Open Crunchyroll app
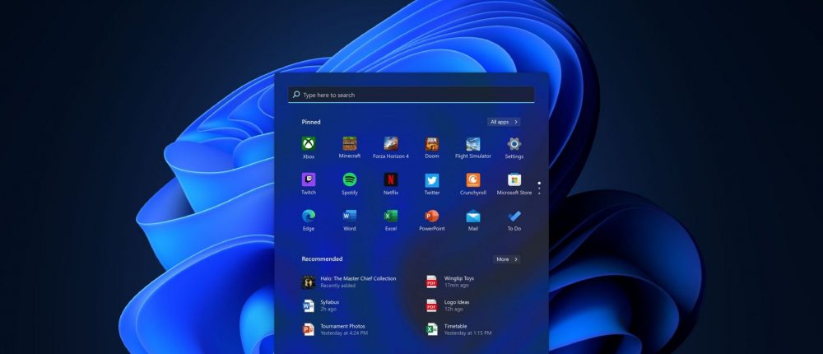This screenshot has height=354, width=823. pos(473,181)
